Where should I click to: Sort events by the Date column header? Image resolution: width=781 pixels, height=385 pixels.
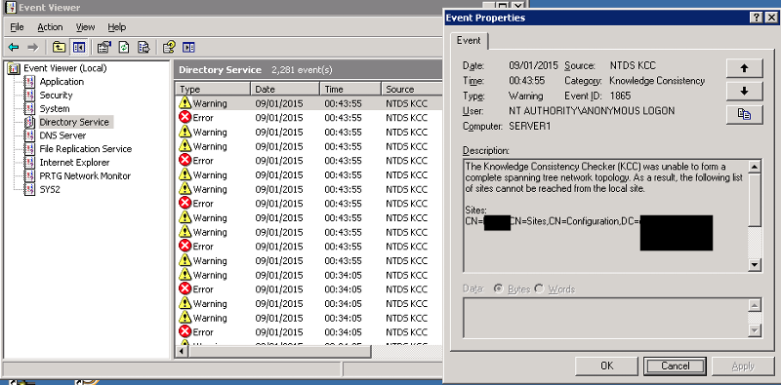coord(285,89)
